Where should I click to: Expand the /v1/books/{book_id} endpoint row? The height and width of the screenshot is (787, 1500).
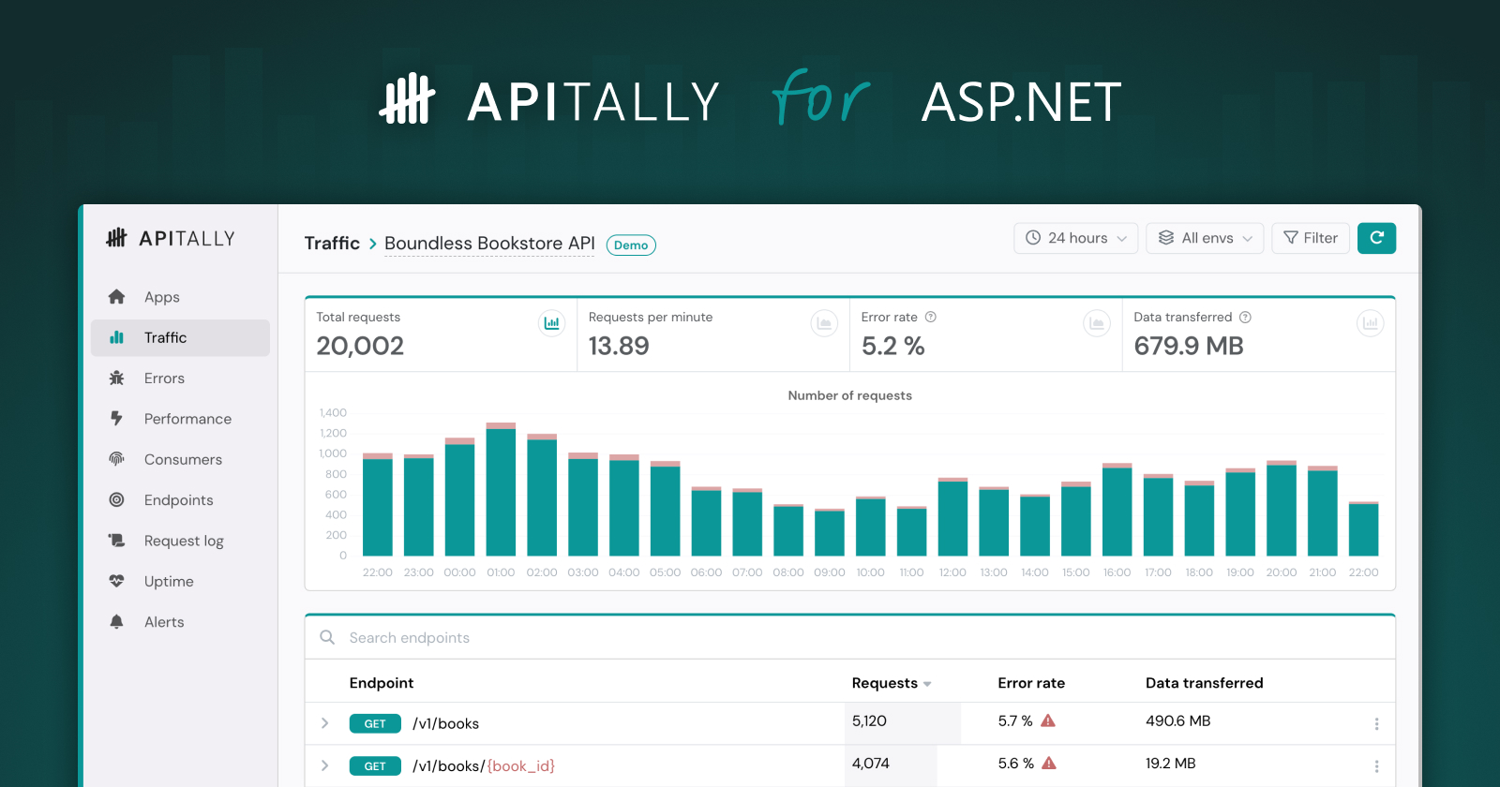pyautogui.click(x=324, y=765)
